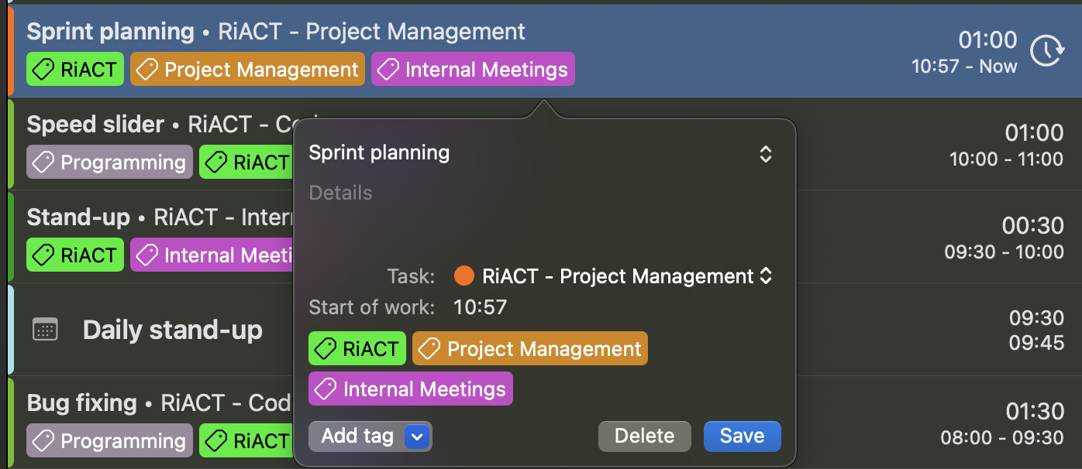Click the calendar icon beside Daily stand-up
The width and height of the screenshot is (1082, 469).
coord(45,330)
